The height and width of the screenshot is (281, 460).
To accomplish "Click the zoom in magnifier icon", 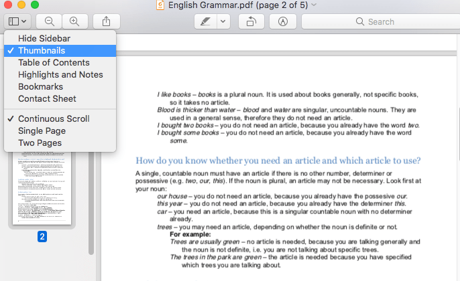I will coord(74,21).
